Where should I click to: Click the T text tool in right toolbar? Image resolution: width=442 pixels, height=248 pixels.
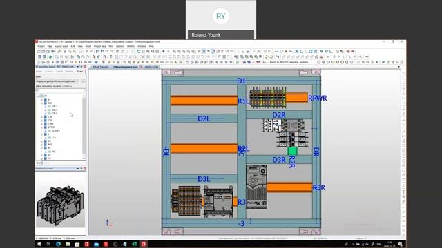(x=403, y=192)
